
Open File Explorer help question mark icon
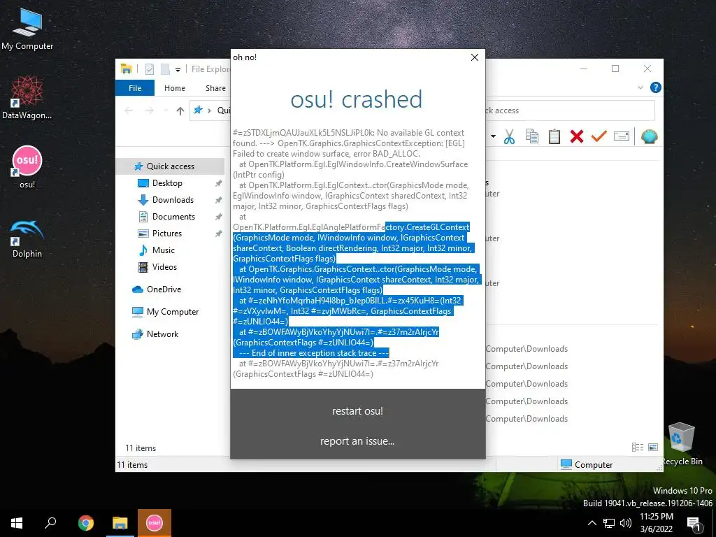click(655, 87)
